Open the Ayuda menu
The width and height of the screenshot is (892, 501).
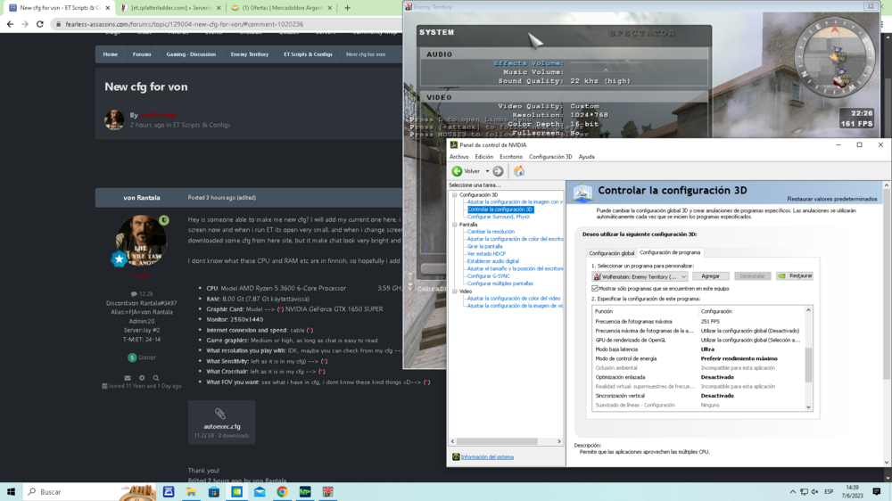[x=587, y=157]
